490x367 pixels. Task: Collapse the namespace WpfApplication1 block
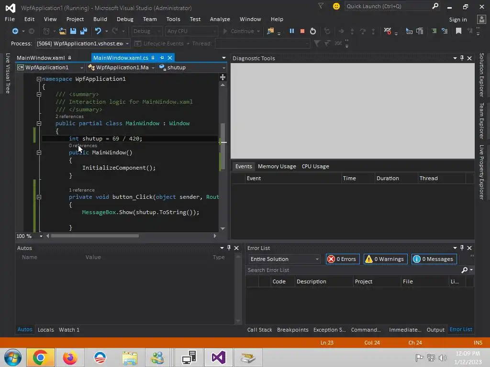click(39, 79)
